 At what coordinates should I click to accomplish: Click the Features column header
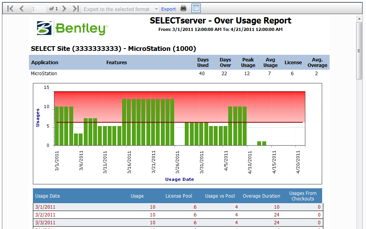point(117,63)
